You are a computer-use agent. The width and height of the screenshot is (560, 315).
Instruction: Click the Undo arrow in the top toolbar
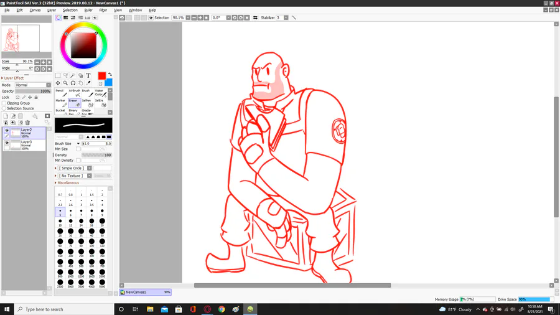pyautogui.click(x=122, y=17)
